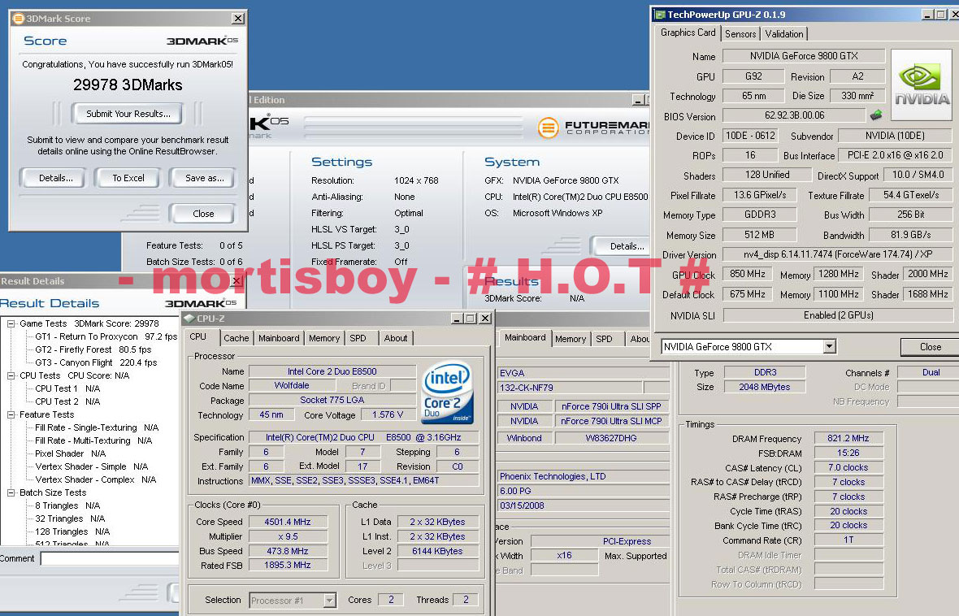Select CPU Test 1 row
959x616 pixels.
(67, 388)
